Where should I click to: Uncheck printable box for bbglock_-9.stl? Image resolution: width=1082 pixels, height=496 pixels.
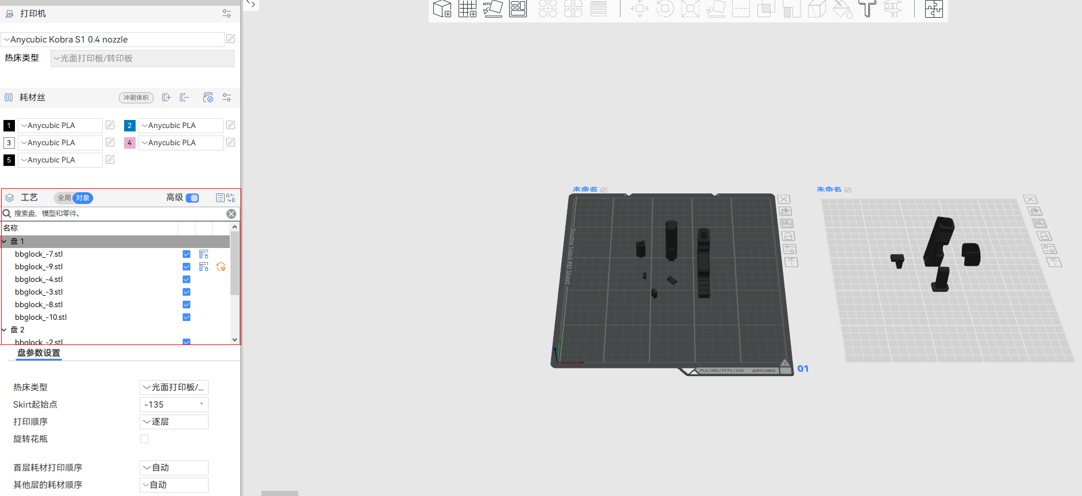186,267
